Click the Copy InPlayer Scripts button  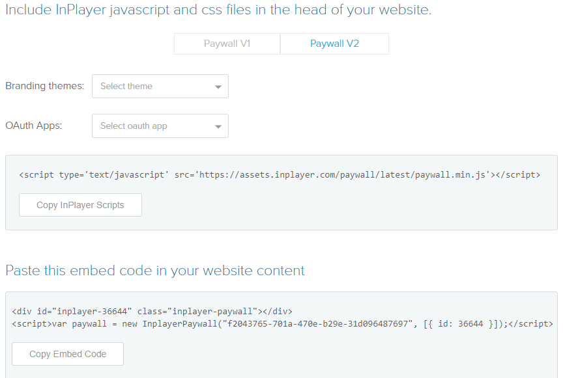pyautogui.click(x=80, y=205)
